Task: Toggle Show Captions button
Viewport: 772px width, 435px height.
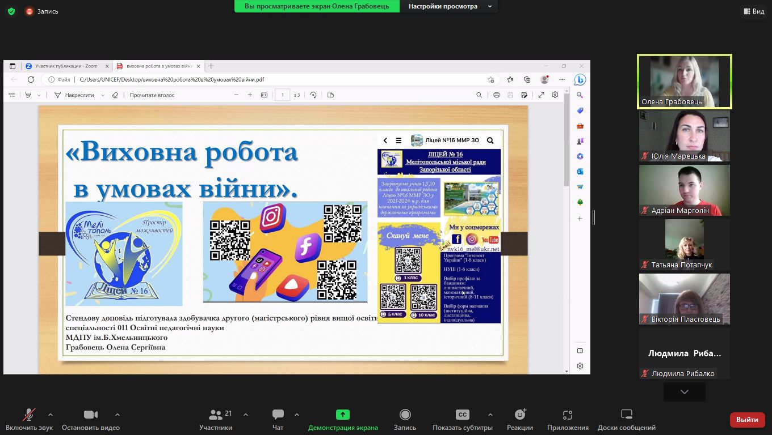Action: (x=463, y=419)
